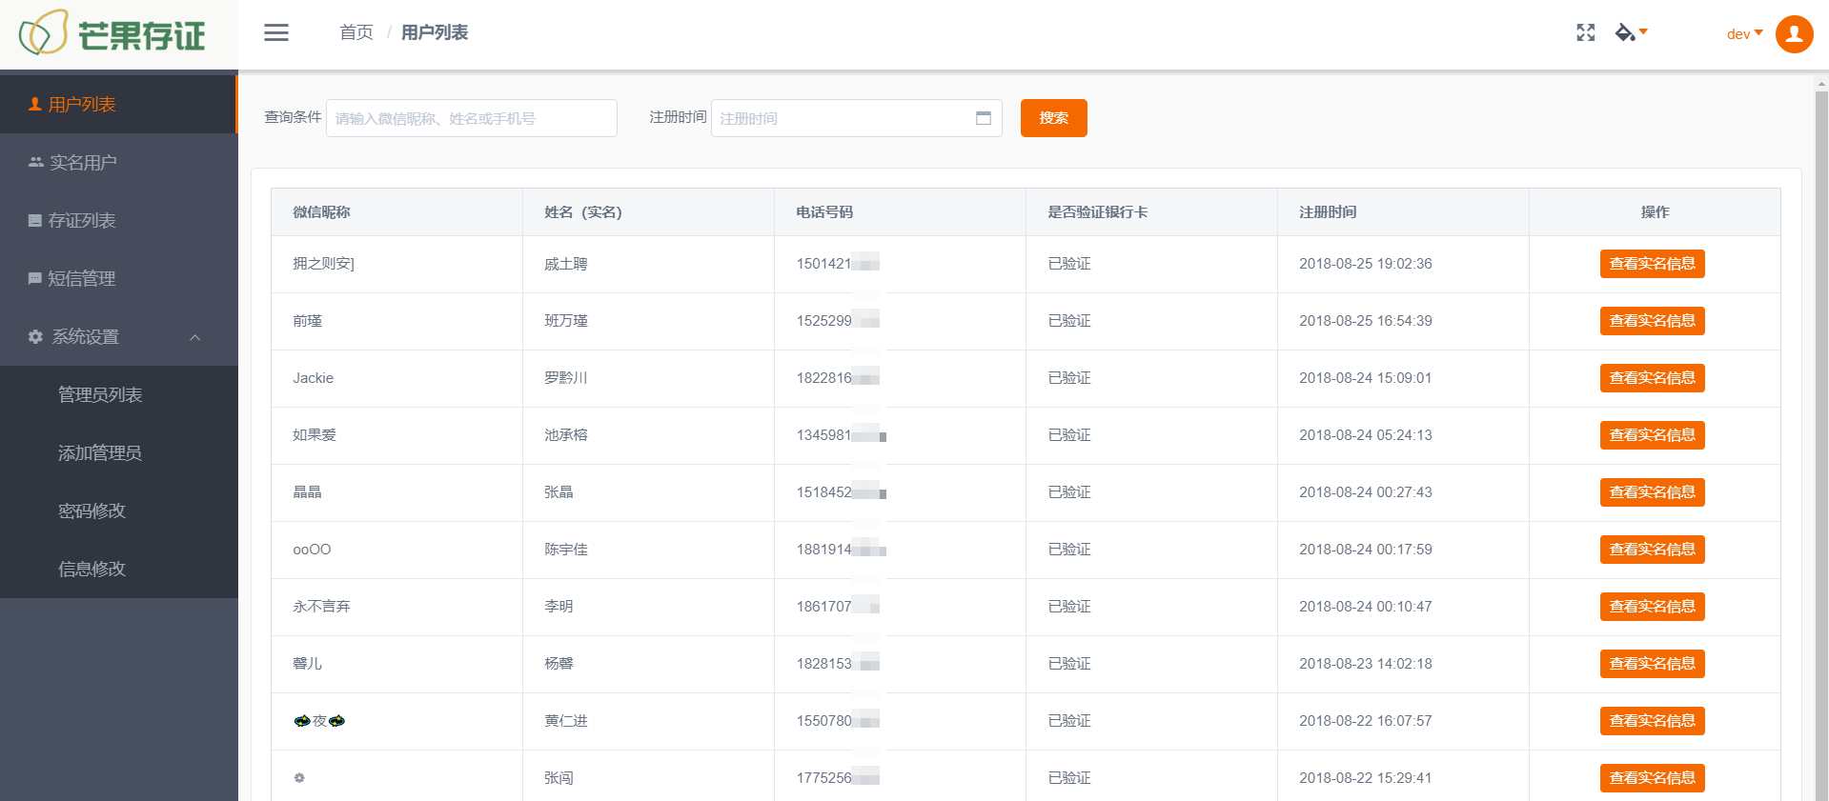Select 用户列表 in the sidebar
The height and width of the screenshot is (801, 1829).
(x=82, y=105)
